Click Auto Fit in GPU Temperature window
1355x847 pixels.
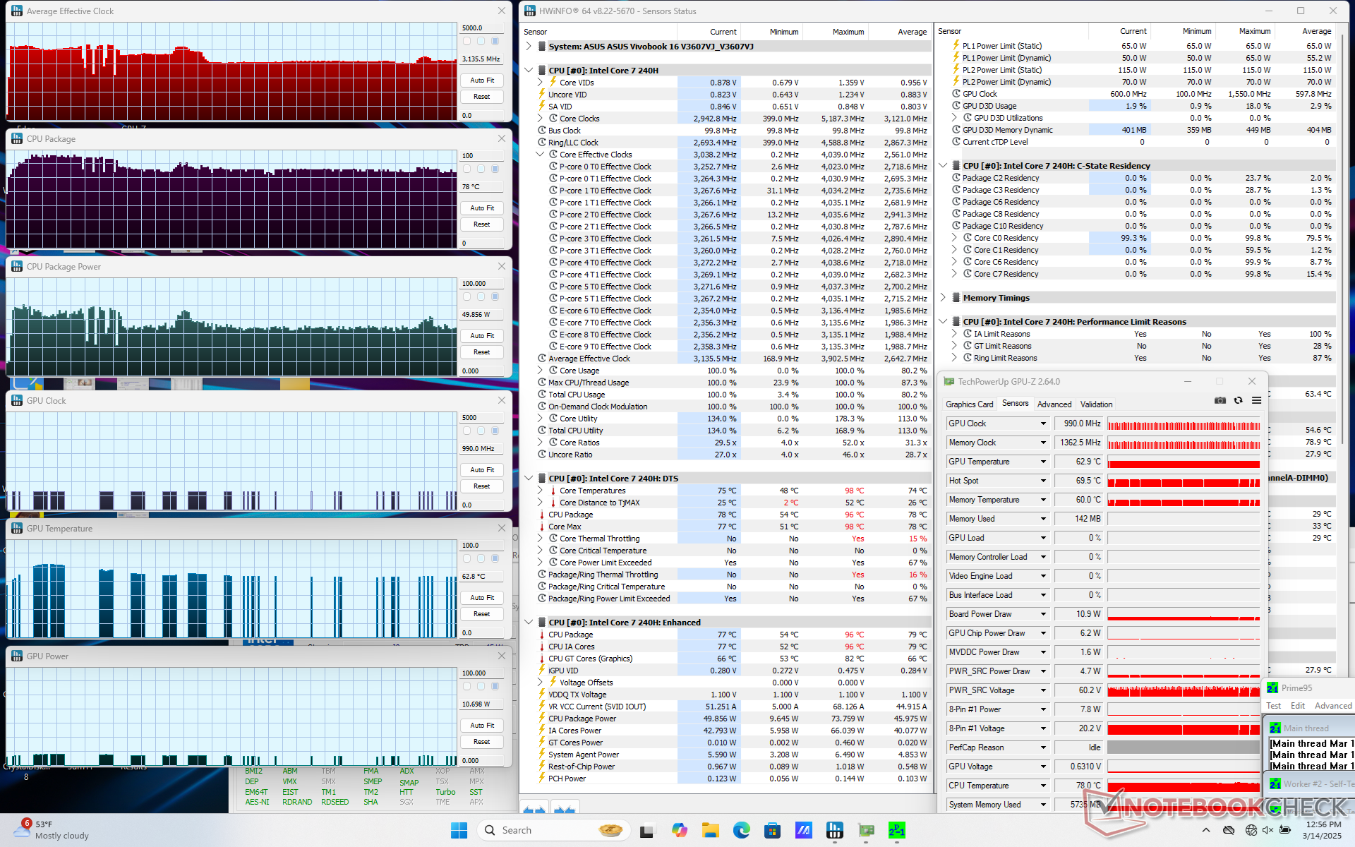tap(482, 598)
